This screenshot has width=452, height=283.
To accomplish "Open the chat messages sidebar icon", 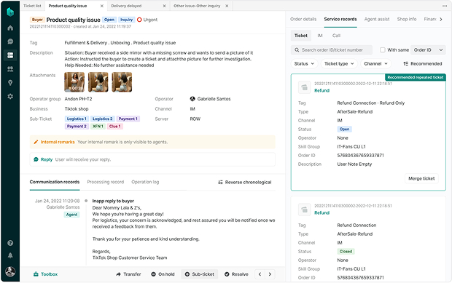I will click(x=10, y=41).
